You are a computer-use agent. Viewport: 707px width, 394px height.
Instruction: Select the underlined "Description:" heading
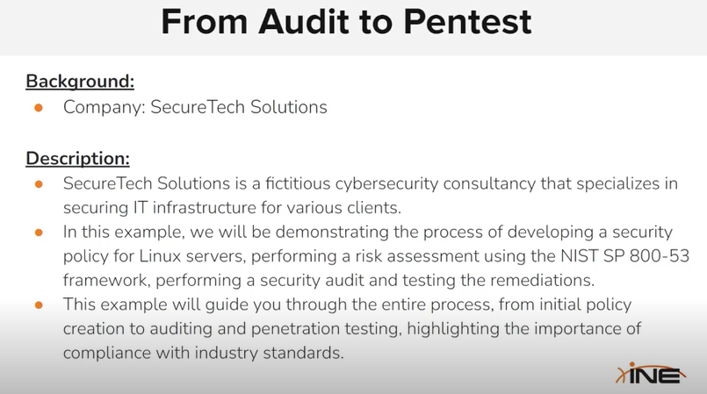pyautogui.click(x=77, y=159)
